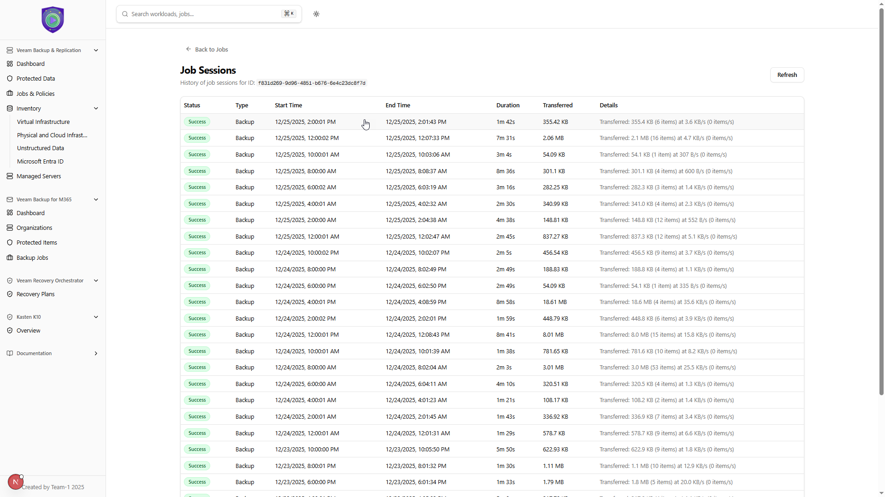Viewport: 885px width, 497px height.
Task: Collapse the Inventory submenu chevron
Action: pos(96,109)
